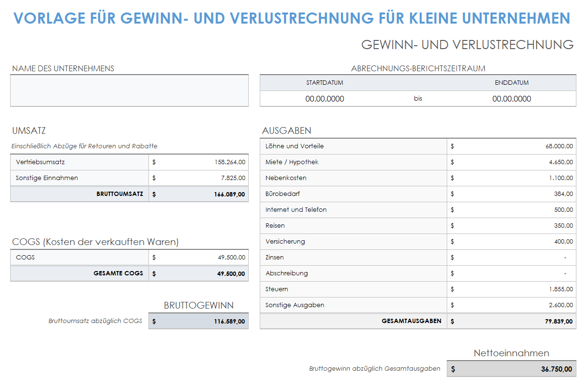Click the empty Zinsen amount cell

(512, 257)
